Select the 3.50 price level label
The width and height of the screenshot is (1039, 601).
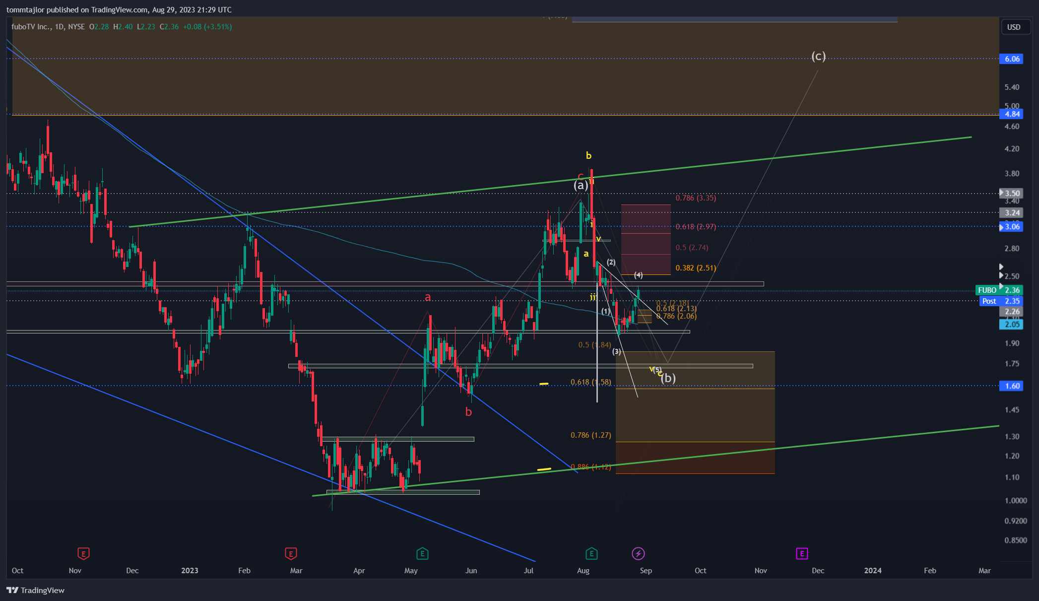point(1012,194)
